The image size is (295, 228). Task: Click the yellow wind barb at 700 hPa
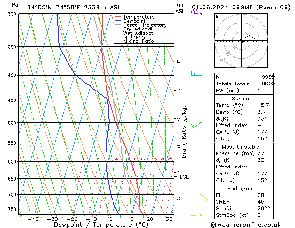pos(204,198)
